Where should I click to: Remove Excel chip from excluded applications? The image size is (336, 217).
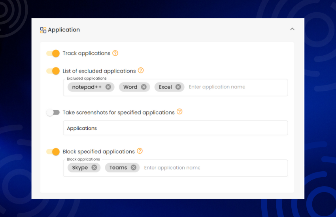tap(178, 87)
